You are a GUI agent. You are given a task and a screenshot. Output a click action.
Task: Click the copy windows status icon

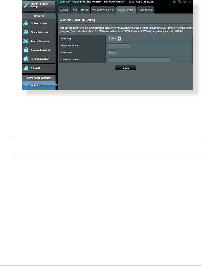(179, 2)
